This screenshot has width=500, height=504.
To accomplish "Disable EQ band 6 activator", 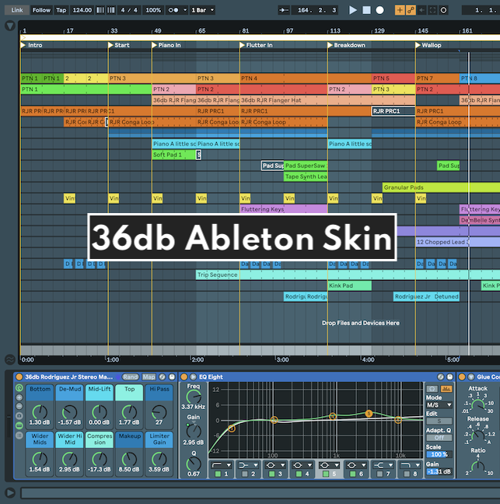I will click(x=353, y=474).
